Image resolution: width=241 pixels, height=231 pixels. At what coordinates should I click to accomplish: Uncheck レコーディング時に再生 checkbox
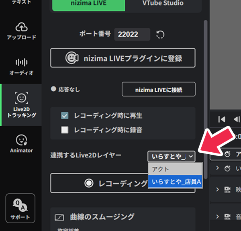pyautogui.click(x=65, y=116)
